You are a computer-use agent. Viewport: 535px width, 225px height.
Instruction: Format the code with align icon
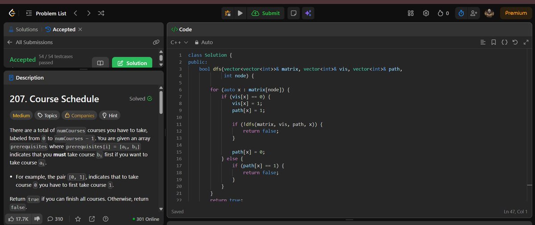pyautogui.click(x=483, y=42)
